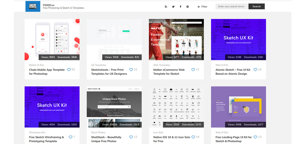The width and height of the screenshot is (305, 144).
Task: Open the Mobile UI Kits category
Action: (36, 65)
